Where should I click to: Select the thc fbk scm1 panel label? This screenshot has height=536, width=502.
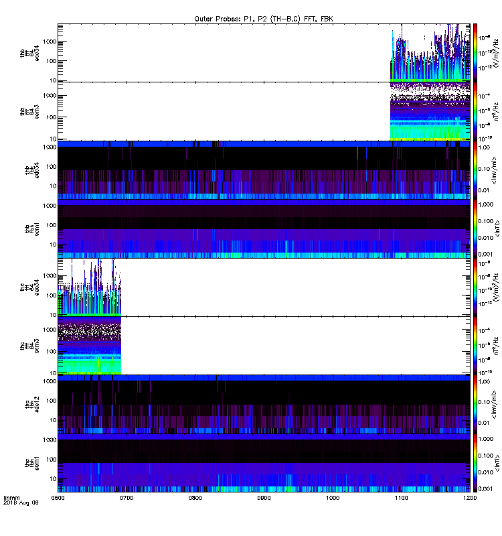[32, 463]
